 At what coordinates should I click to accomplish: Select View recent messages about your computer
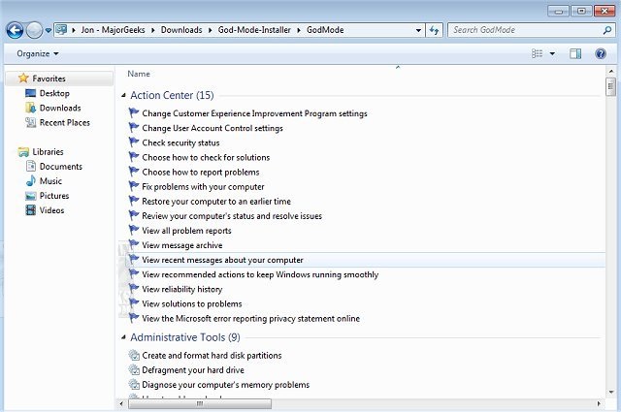(222, 260)
